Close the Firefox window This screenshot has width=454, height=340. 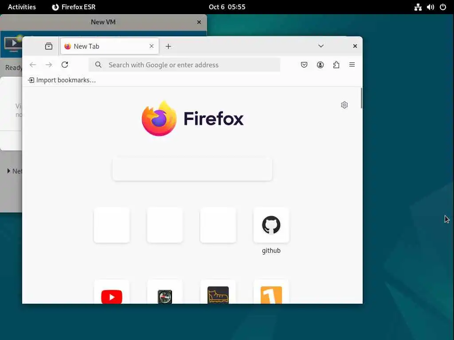pyautogui.click(x=355, y=46)
